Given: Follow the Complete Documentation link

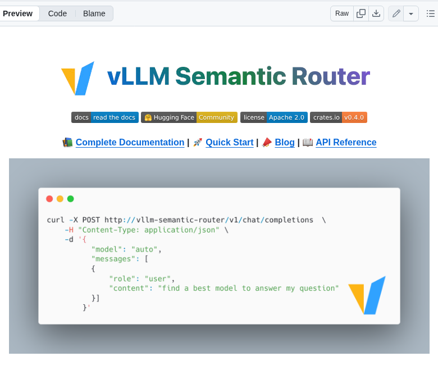Looking at the screenshot, I should point(130,143).
